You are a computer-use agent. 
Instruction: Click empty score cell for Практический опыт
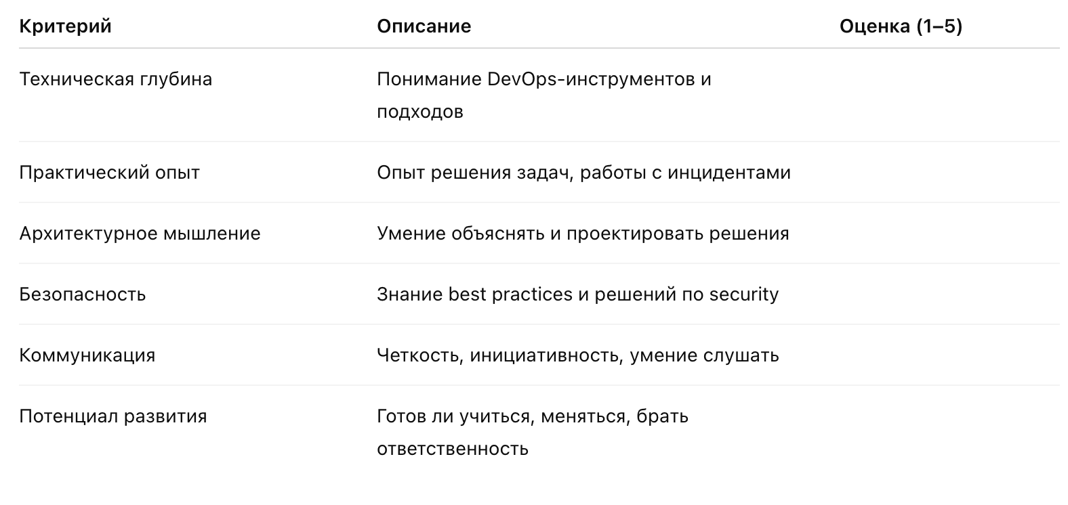pyautogui.click(x=949, y=172)
